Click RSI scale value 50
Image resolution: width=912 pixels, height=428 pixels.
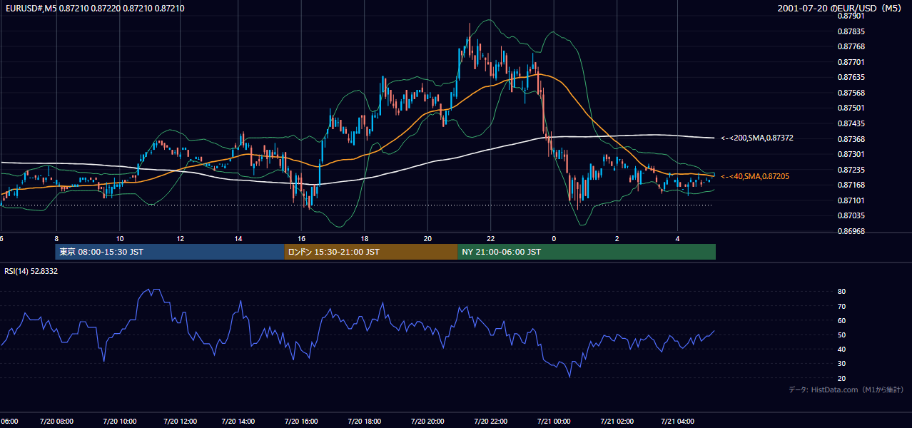(x=841, y=335)
